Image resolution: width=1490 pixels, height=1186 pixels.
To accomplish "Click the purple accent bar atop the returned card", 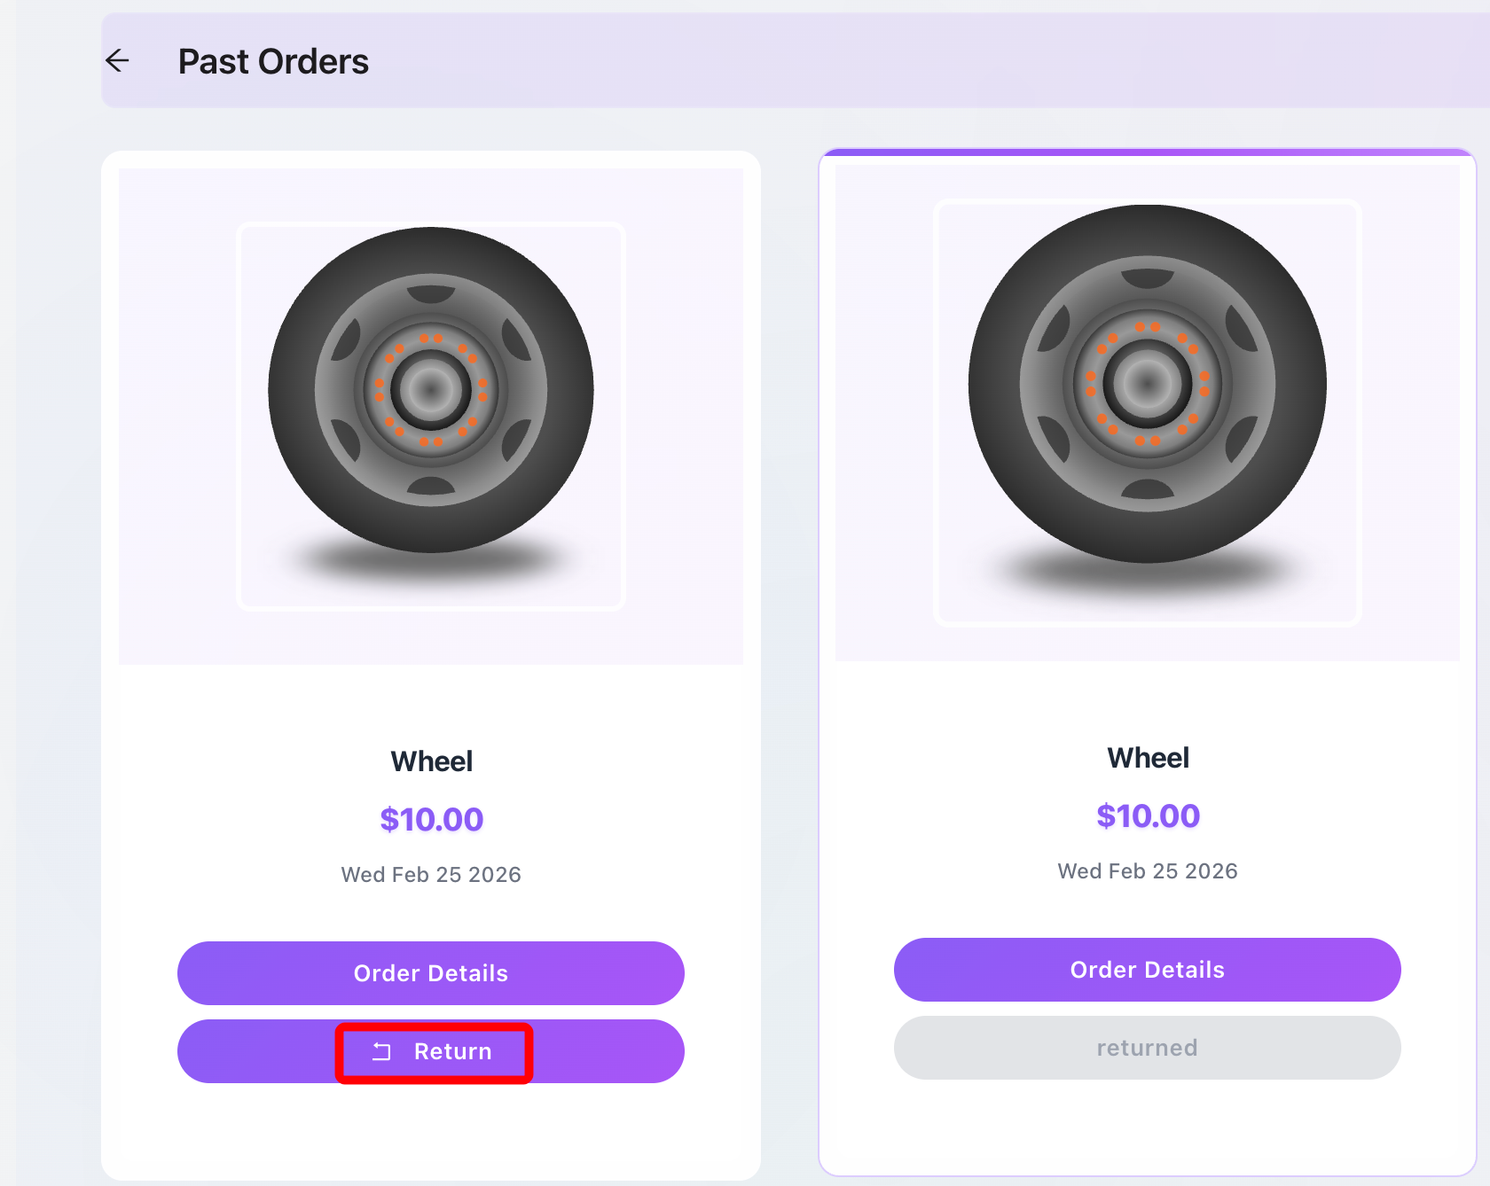I will click(1147, 152).
